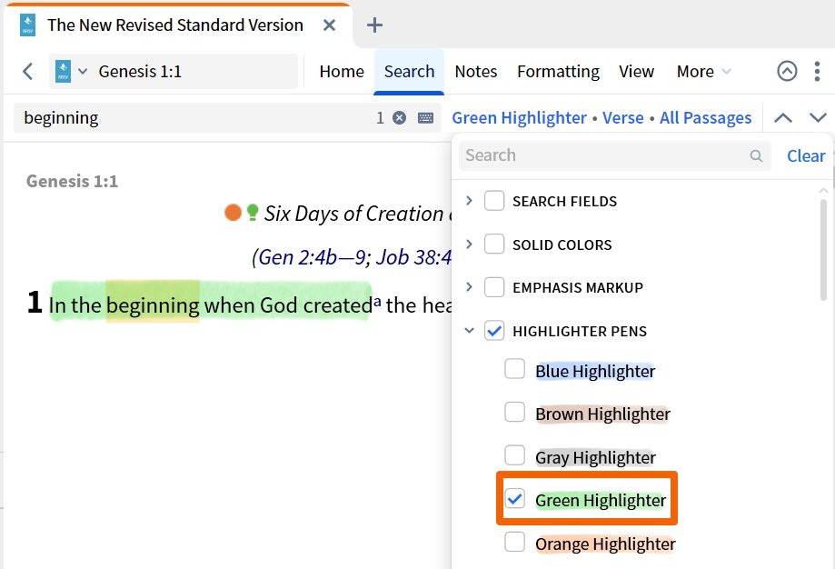The width and height of the screenshot is (835, 569).
Task: Click the highlighted word 'beginning' in verse 1
Action: [x=153, y=305]
